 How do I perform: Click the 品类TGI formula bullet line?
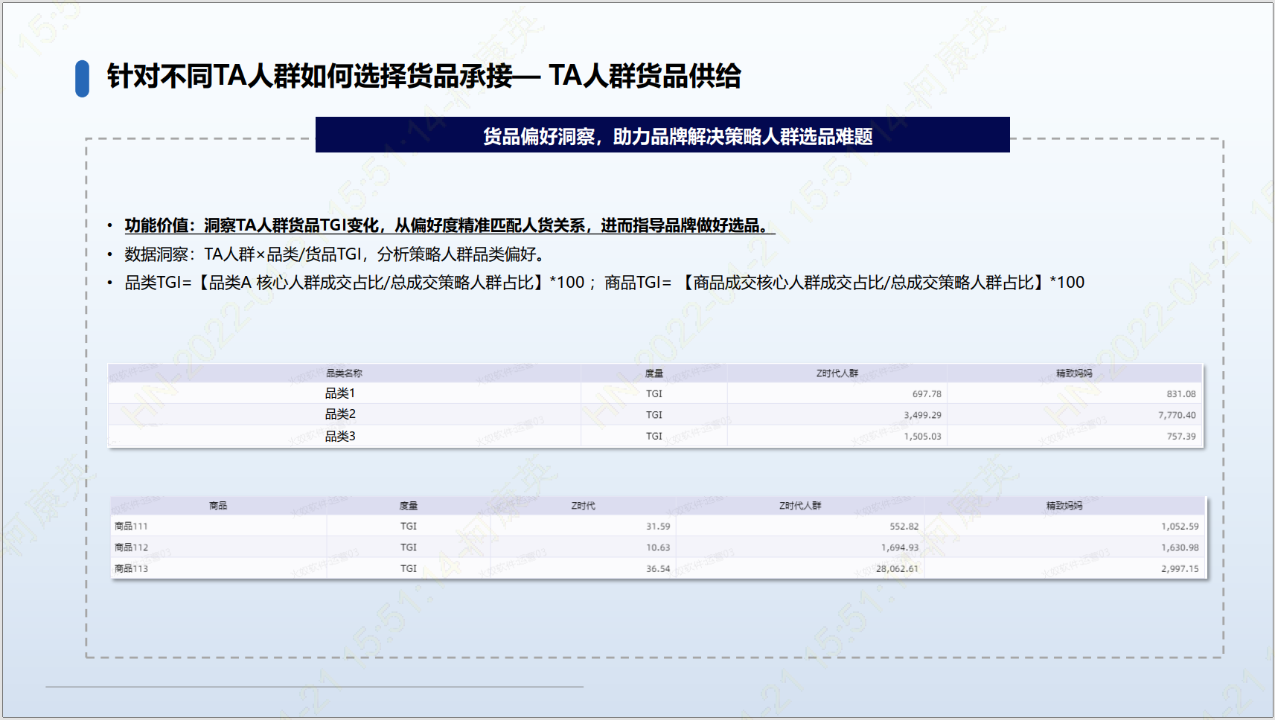604,283
